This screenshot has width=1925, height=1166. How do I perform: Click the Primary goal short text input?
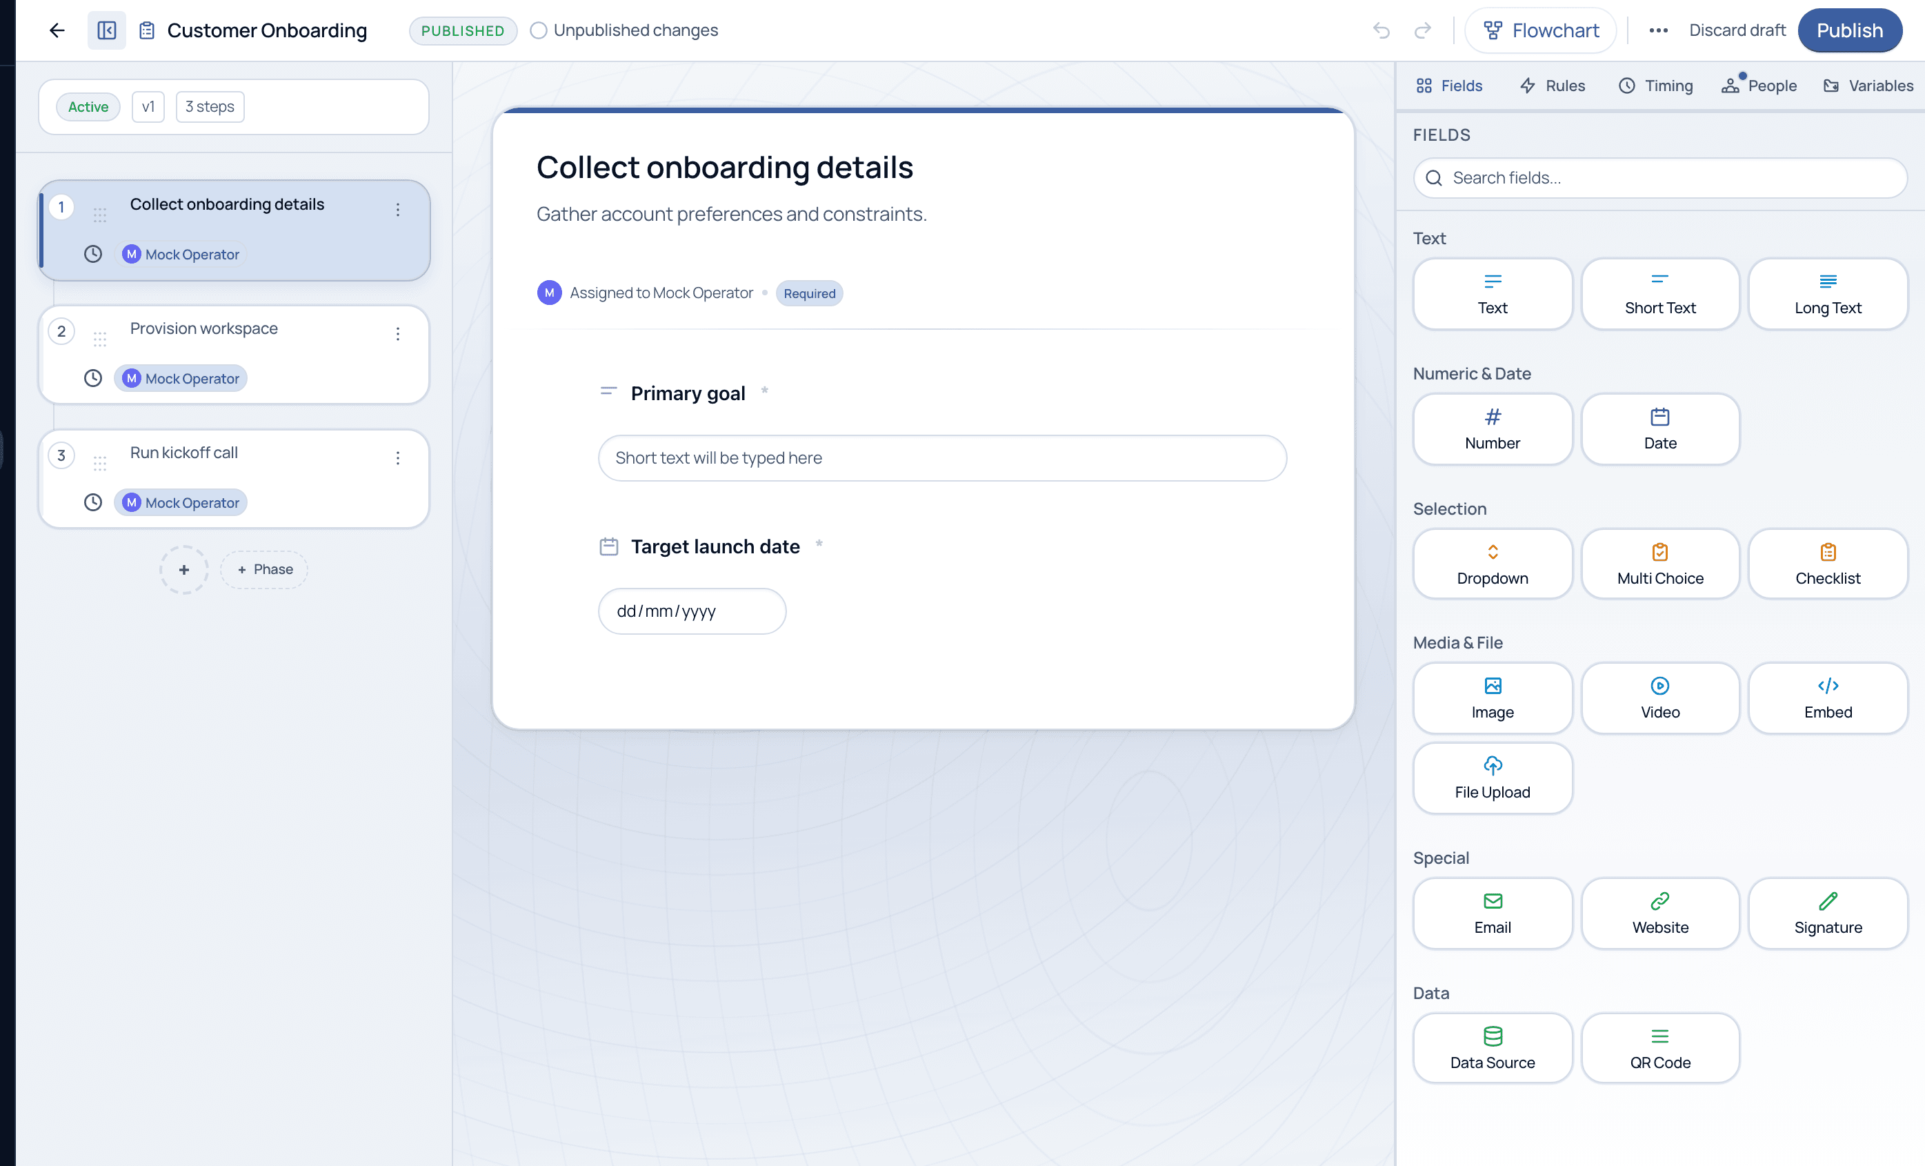pyautogui.click(x=942, y=458)
